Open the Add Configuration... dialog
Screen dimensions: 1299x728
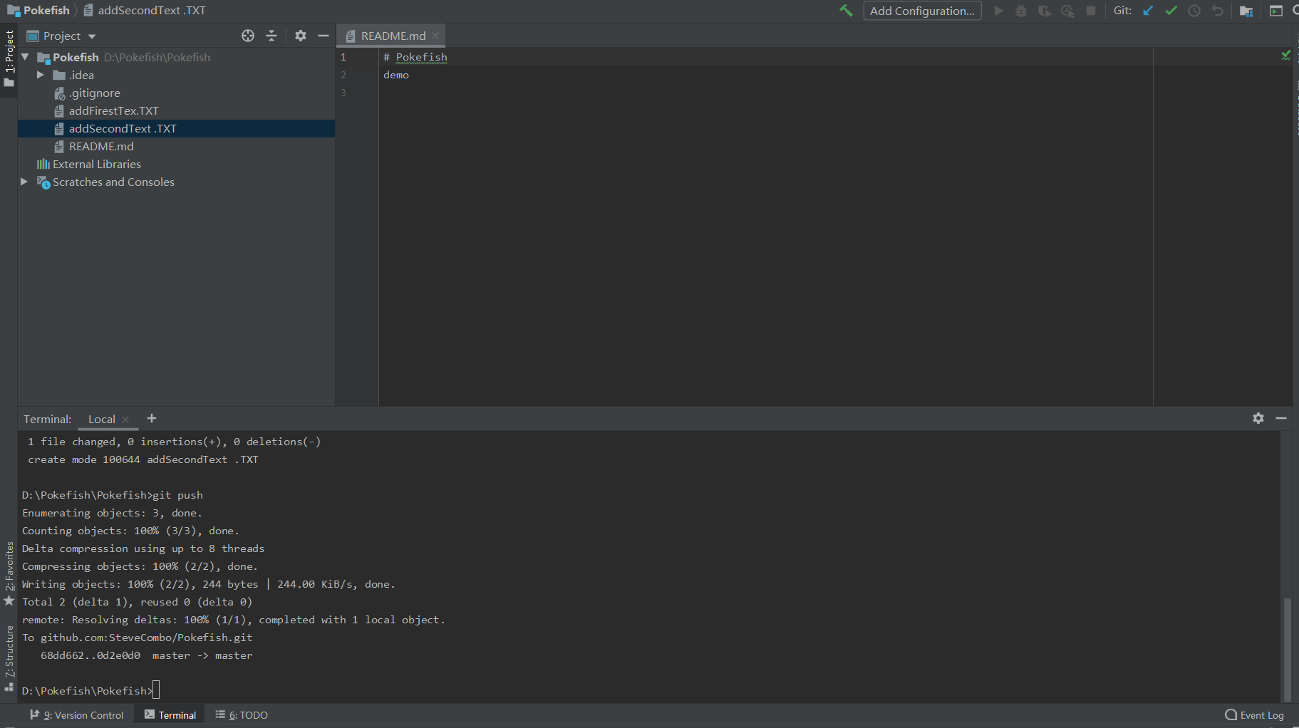point(922,11)
